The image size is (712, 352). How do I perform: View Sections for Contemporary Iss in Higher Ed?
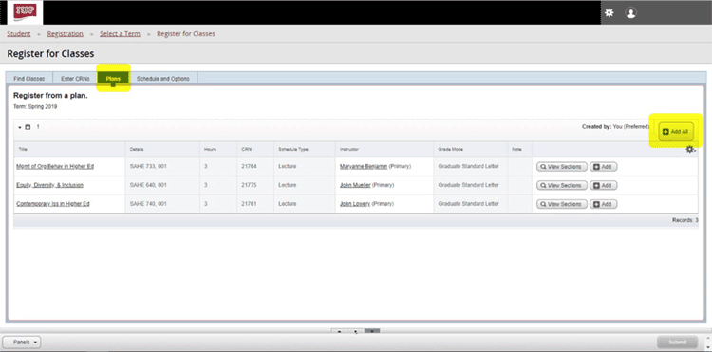tap(562, 204)
